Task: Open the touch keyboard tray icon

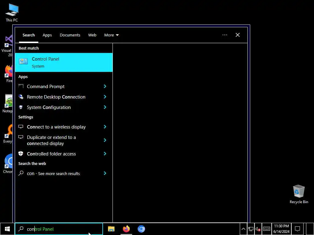Action: pyautogui.click(x=266, y=229)
